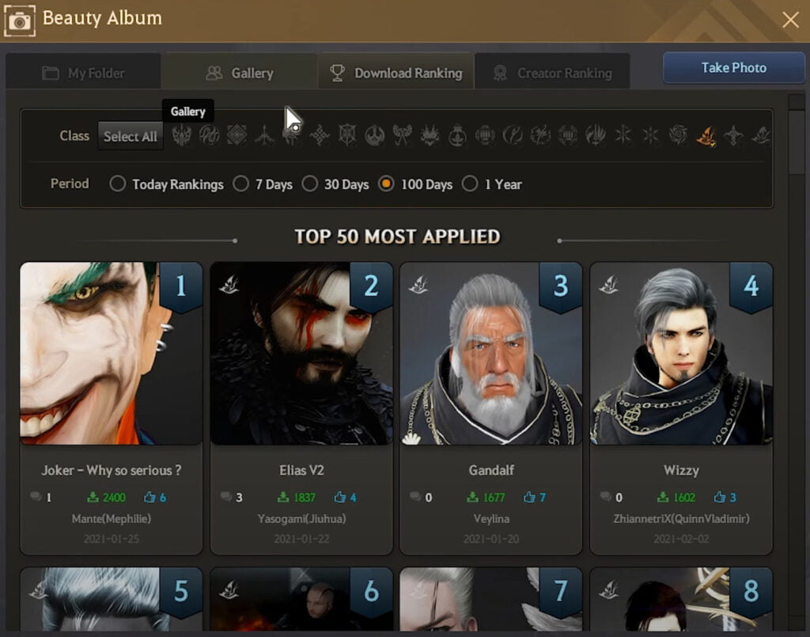Screen dimensions: 810x637
Task: Click the title "Joker – Why so serious ?"
Action: [x=111, y=470]
